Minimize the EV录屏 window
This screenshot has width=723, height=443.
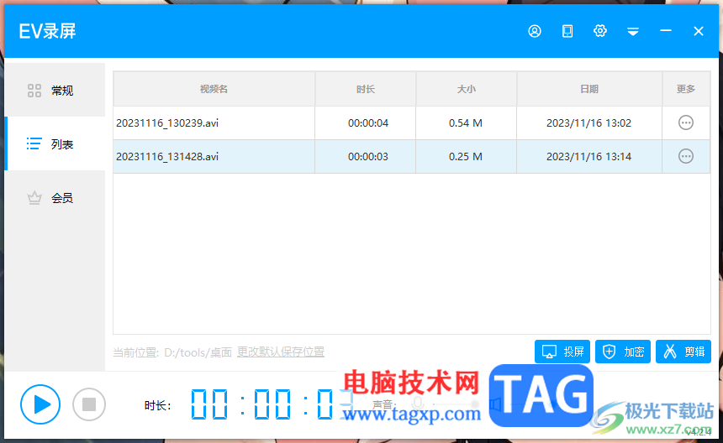click(665, 30)
